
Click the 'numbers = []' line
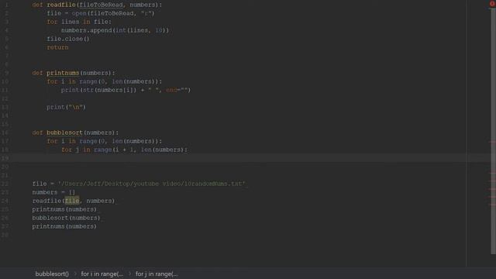(53, 192)
